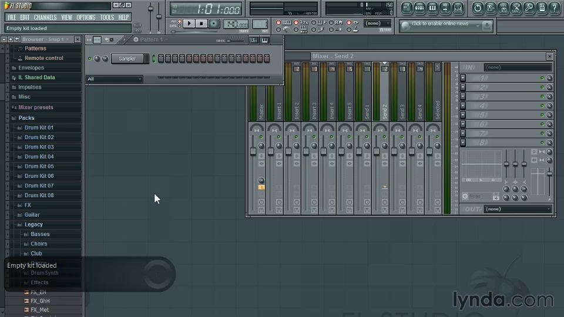Screen dimensions: 564x317
Task: Toggle the Sampler channel mute LED
Action: click(x=90, y=59)
